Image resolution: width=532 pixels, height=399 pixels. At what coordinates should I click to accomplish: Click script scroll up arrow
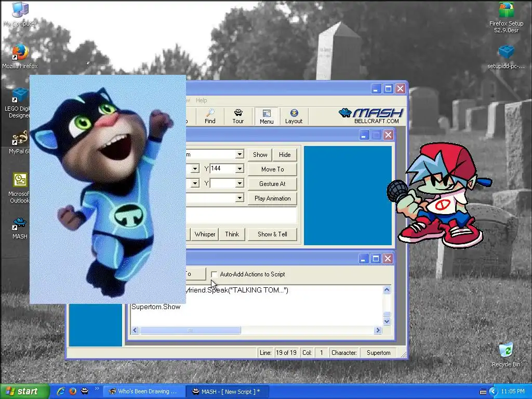(387, 290)
